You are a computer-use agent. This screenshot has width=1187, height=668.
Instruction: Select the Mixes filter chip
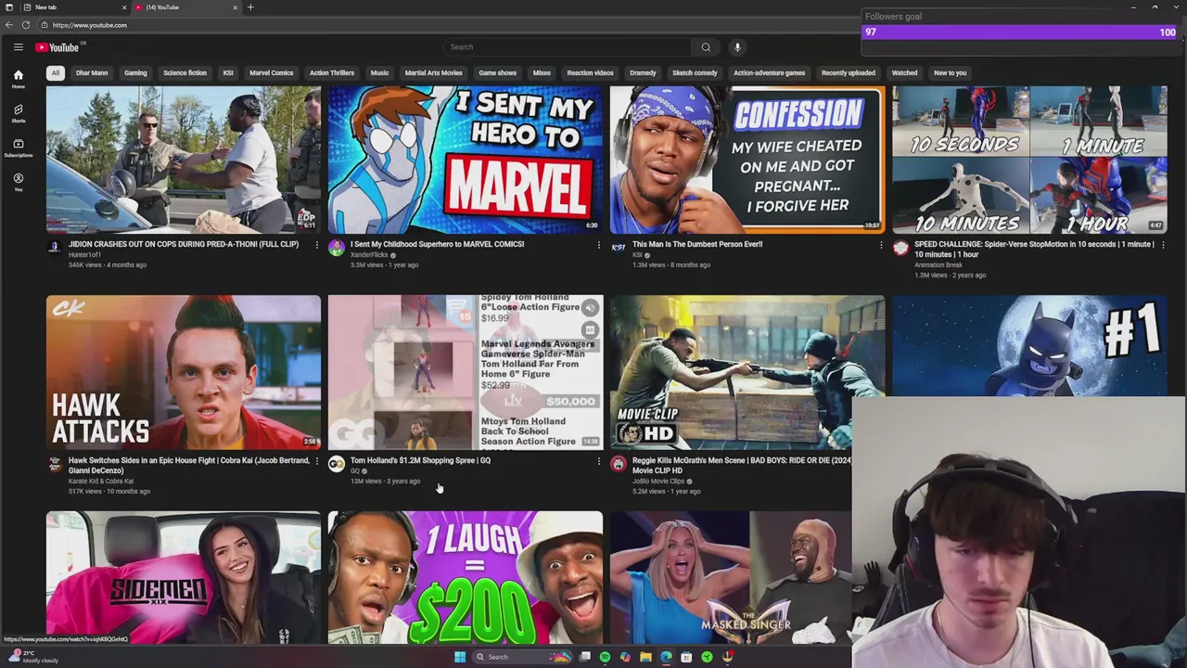542,73
